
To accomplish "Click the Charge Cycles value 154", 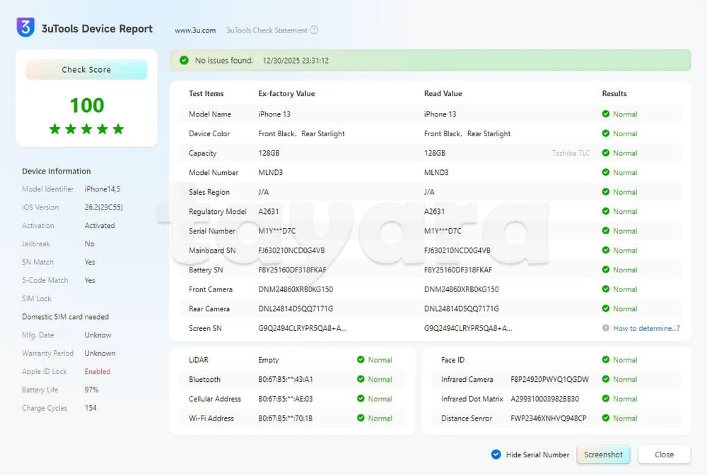I will tap(90, 408).
